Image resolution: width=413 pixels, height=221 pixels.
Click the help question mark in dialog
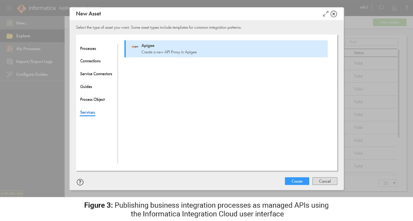[x=80, y=182]
